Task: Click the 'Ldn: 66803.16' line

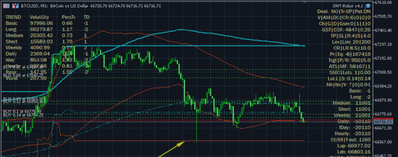Action: click(x=354, y=152)
